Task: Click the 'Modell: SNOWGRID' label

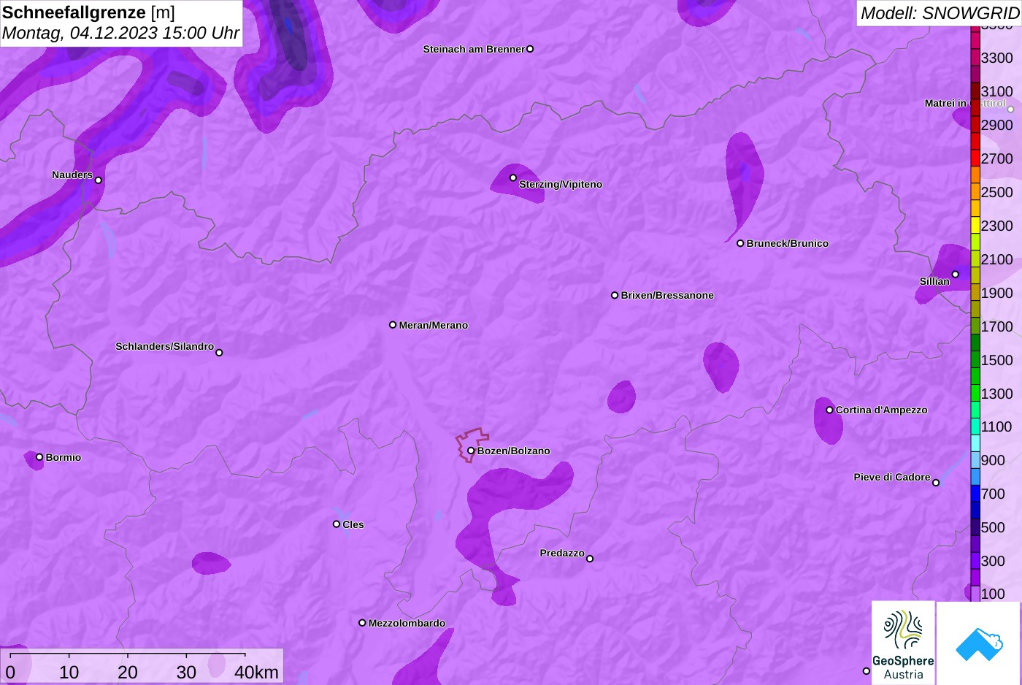Action: coord(940,13)
